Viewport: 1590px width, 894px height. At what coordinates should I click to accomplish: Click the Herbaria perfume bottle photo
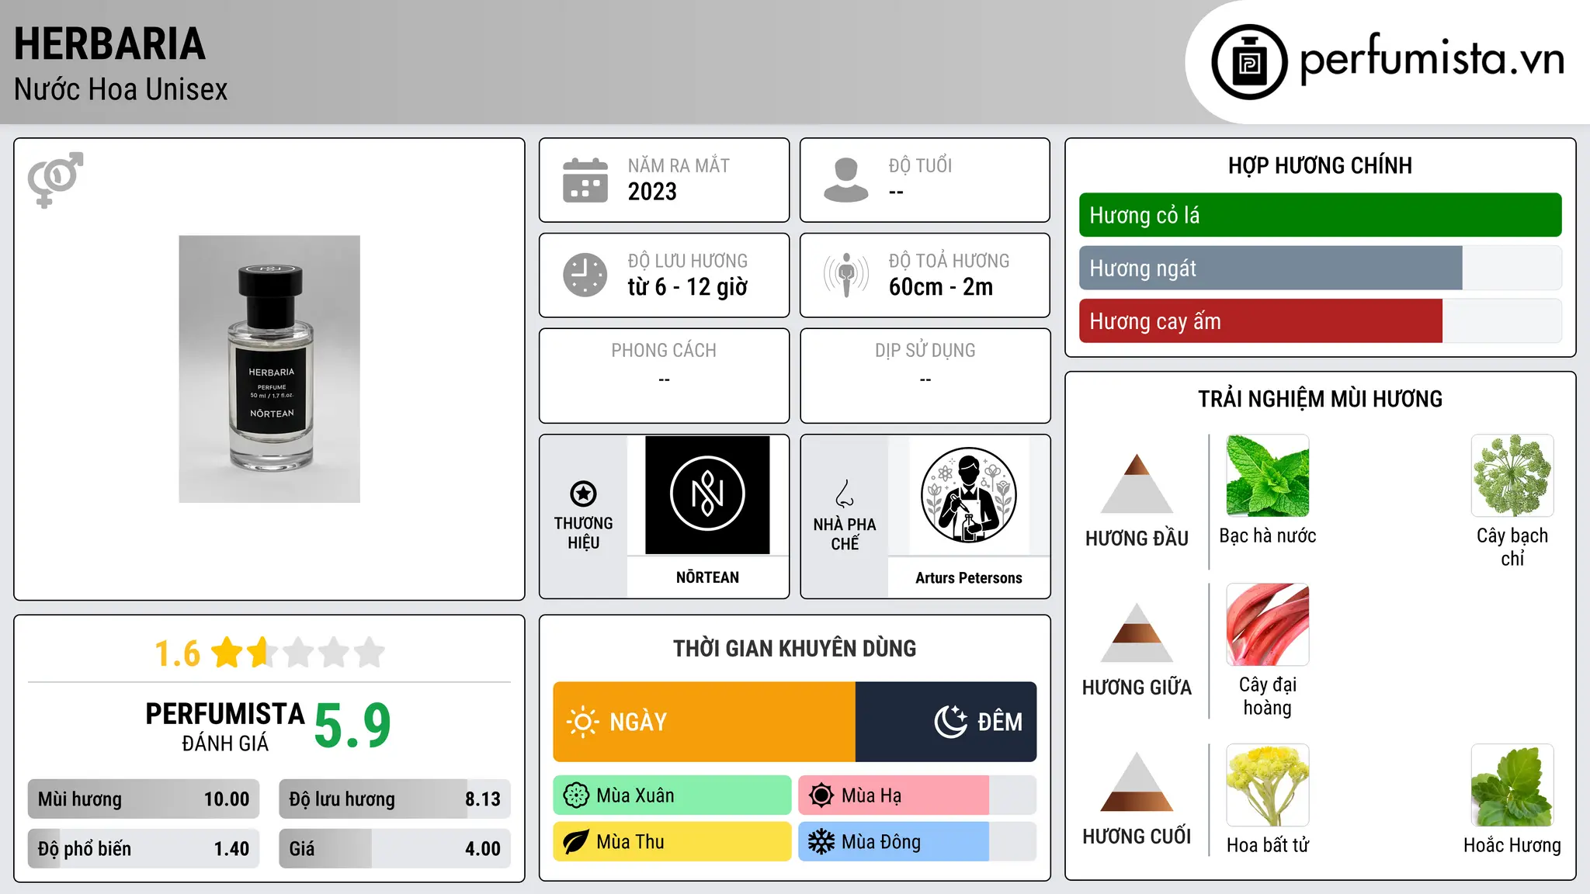[x=269, y=369]
